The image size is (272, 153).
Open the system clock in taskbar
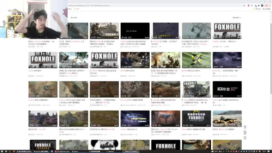(x=264, y=151)
